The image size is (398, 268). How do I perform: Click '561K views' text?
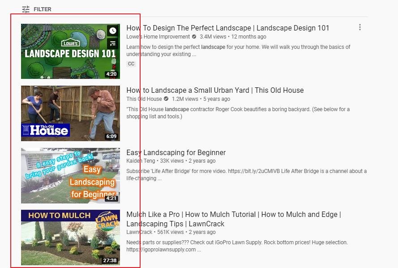pos(170,232)
